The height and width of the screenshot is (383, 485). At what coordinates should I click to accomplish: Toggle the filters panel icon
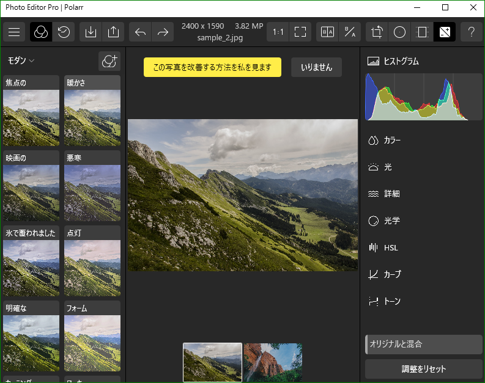click(x=41, y=32)
